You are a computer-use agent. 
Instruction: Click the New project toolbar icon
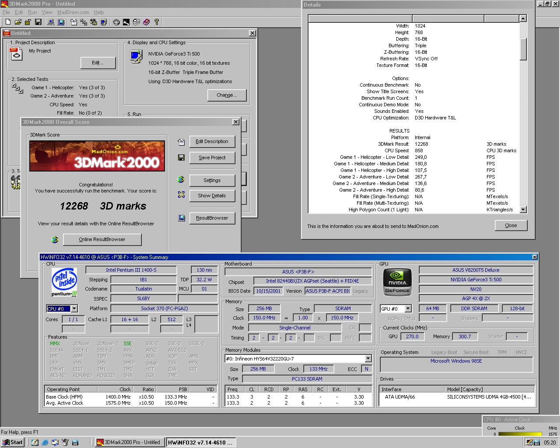coord(8,22)
